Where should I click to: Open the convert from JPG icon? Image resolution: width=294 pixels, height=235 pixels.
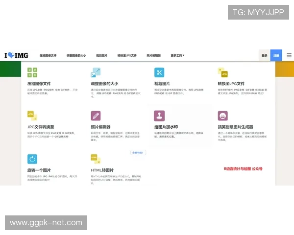32,116
